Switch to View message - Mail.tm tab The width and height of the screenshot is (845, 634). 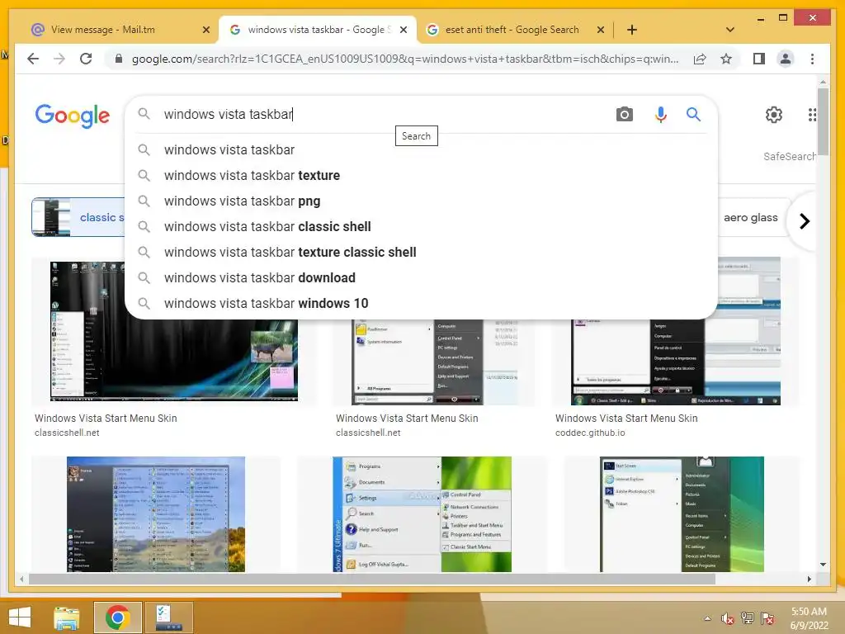pyautogui.click(x=102, y=30)
